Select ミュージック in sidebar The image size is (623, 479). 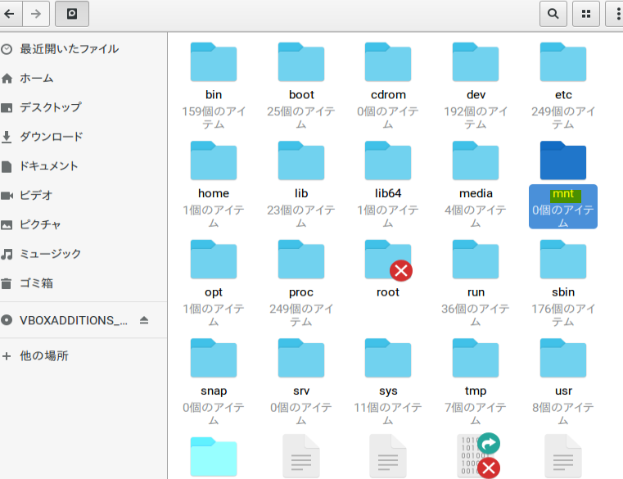50,254
